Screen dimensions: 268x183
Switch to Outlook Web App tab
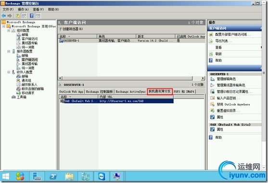(x=71, y=92)
